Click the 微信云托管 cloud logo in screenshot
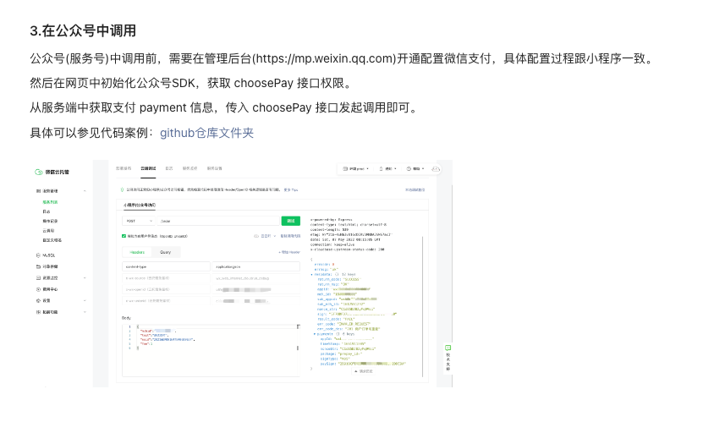Image resolution: width=703 pixels, height=422 pixels. pyautogui.click(x=39, y=172)
